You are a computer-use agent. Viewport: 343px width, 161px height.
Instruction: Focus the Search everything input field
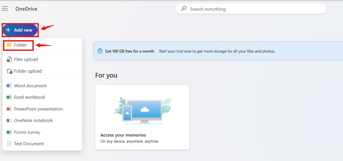[x=251, y=9]
